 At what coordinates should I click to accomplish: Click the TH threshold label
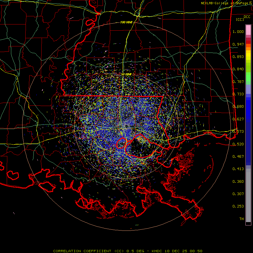click(241, 219)
